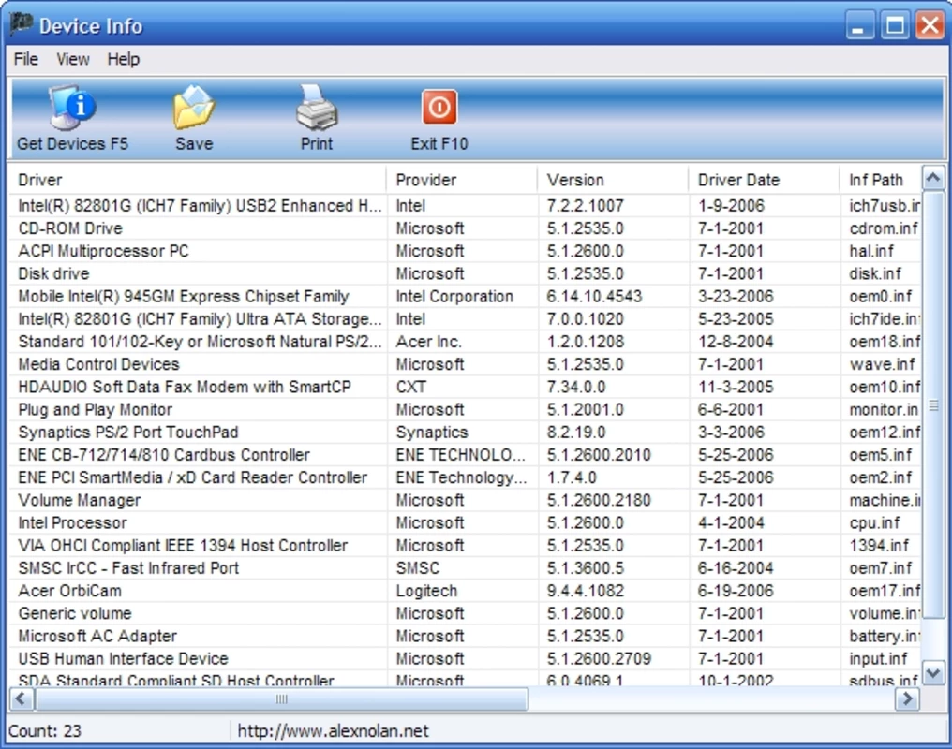Click the Print printer icon
The height and width of the screenshot is (749, 952).
pos(317,108)
